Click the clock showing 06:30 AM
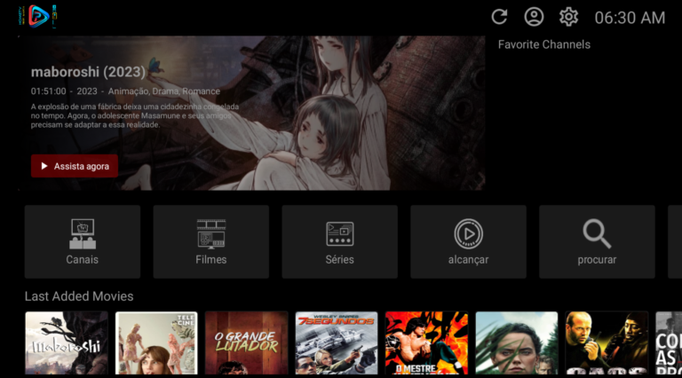 (x=630, y=18)
